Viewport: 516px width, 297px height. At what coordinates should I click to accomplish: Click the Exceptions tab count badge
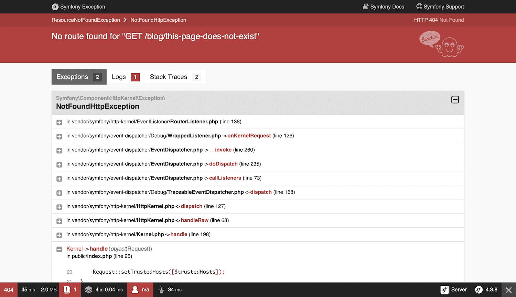[97, 77]
